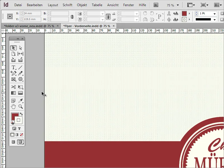This screenshot has width=224, height=168.
Task: Click the X position field 24 mm
Action: (x=32, y=13)
